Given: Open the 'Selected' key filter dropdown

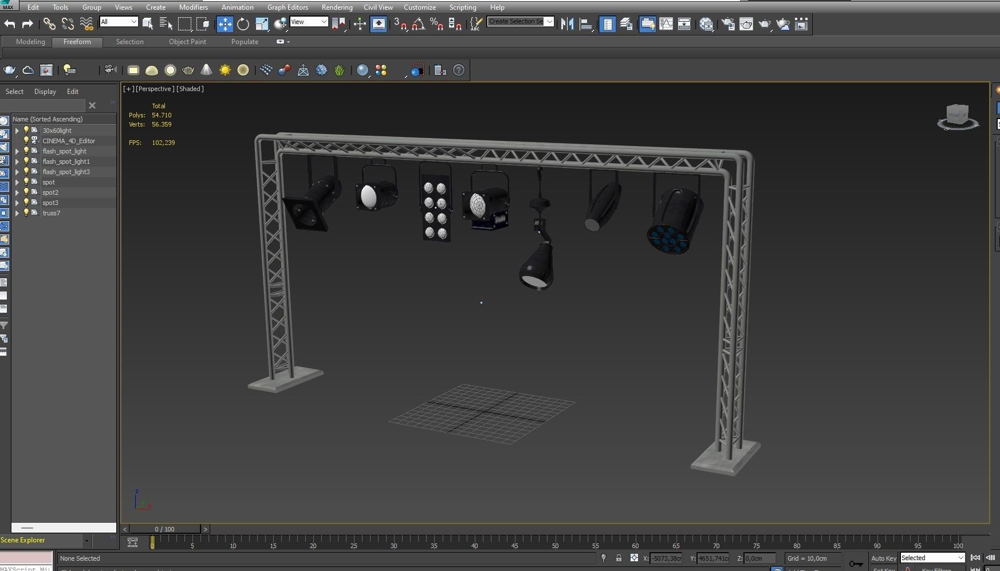Looking at the screenshot, I should pyautogui.click(x=932, y=558).
